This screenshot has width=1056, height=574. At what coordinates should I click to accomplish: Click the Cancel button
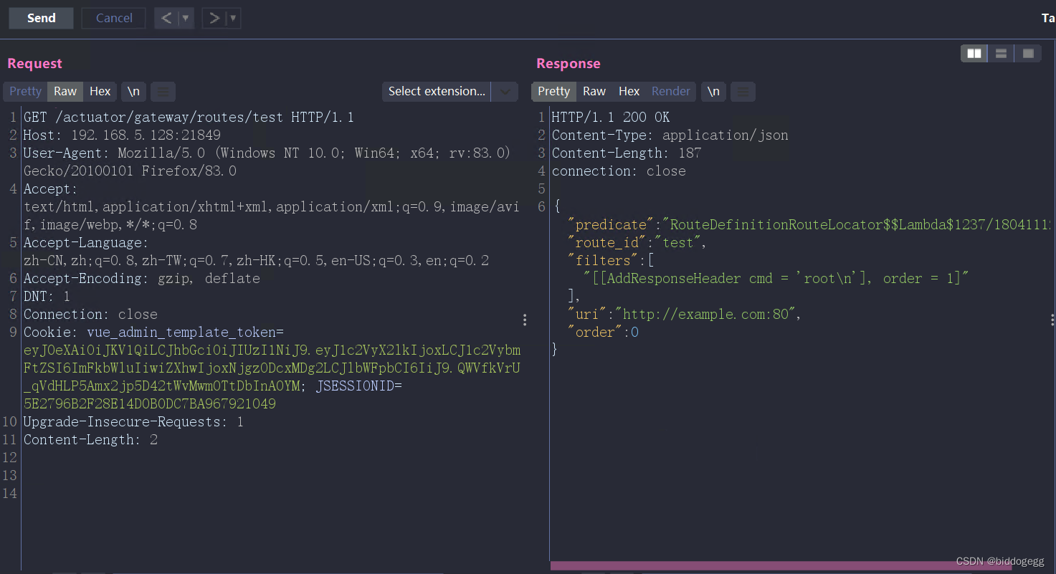coord(114,18)
